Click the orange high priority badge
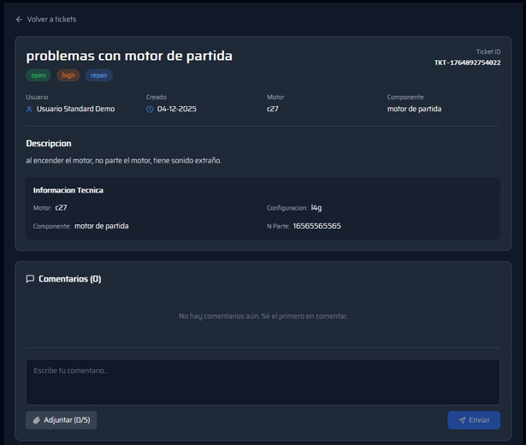526x445 pixels. point(68,75)
